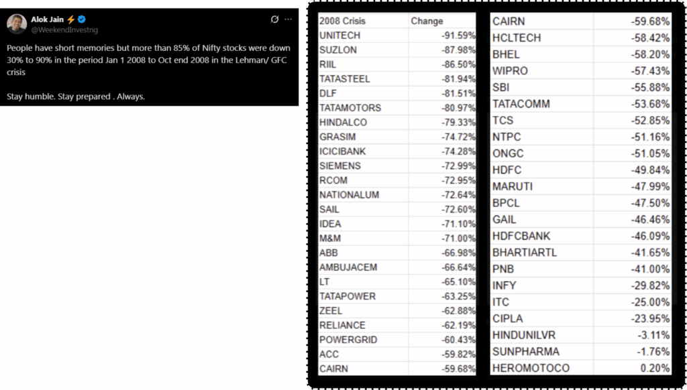Open the three-dot more options menu

tap(288, 19)
